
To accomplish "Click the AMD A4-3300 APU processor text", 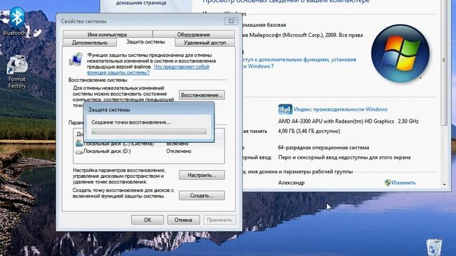I will coord(348,121).
